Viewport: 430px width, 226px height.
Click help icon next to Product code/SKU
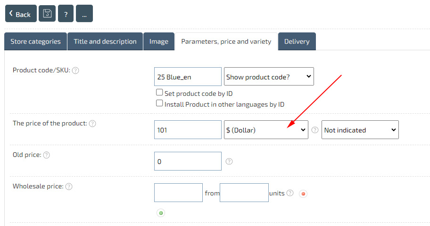75,70
